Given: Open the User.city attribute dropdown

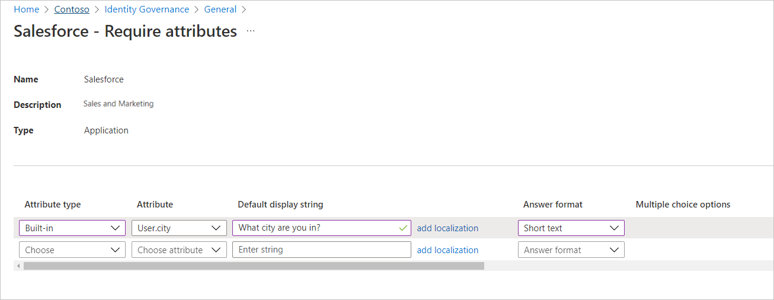Looking at the screenshot, I should [x=179, y=228].
